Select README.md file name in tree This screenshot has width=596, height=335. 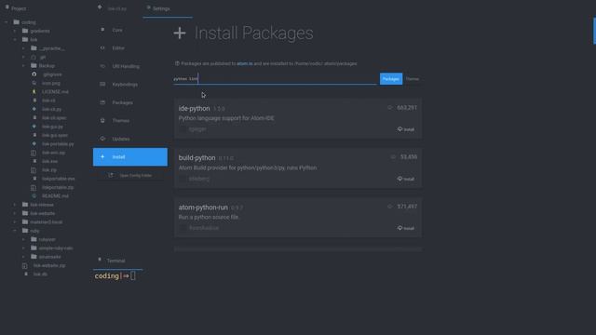click(55, 196)
